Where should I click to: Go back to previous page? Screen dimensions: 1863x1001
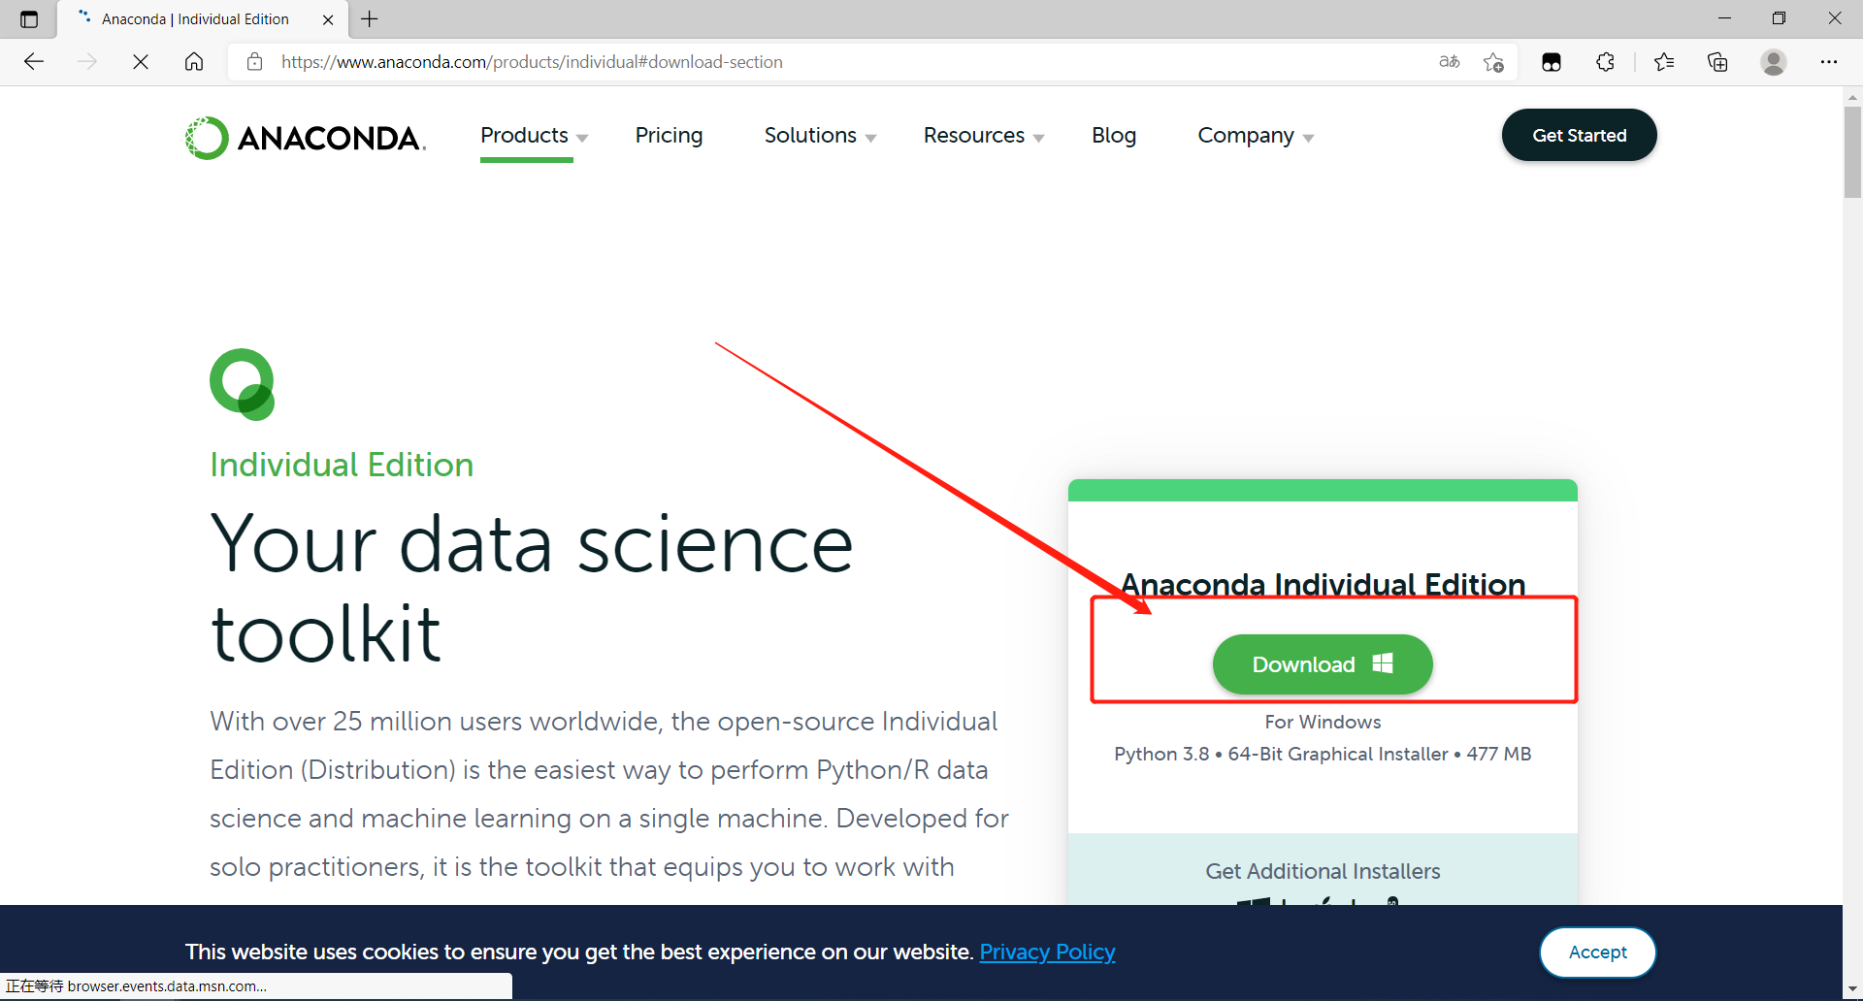[x=34, y=62]
